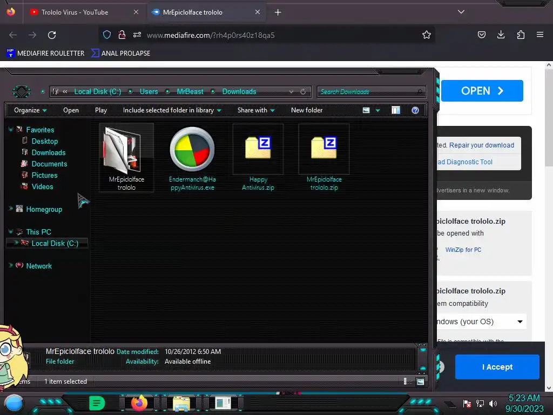Click Open in the Explorer toolbar

[71, 110]
